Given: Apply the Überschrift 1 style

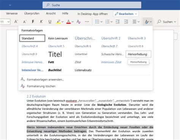Looking at the screenshot, I should pos(85,38).
